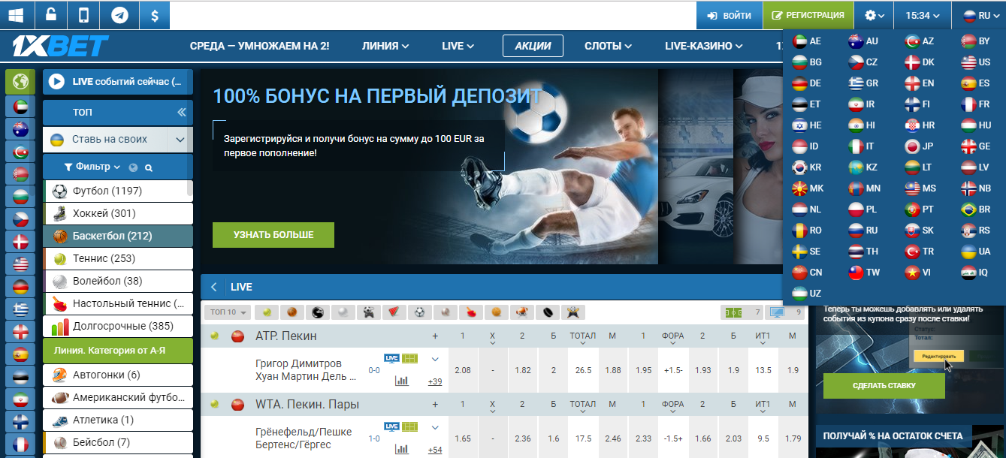This screenshot has height=458, width=1006.
Task: Open the mobile apps phone icon
Action: pyautogui.click(x=84, y=15)
